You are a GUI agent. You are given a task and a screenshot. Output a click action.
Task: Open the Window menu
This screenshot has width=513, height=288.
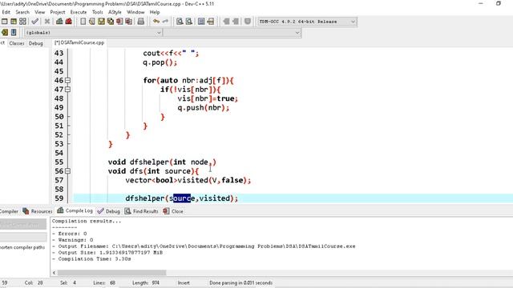(x=135, y=12)
